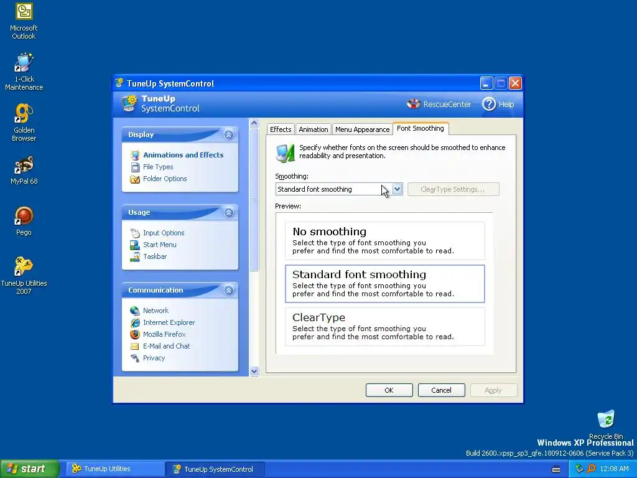Click the Privacy icon
The height and width of the screenshot is (478, 637).
135,358
